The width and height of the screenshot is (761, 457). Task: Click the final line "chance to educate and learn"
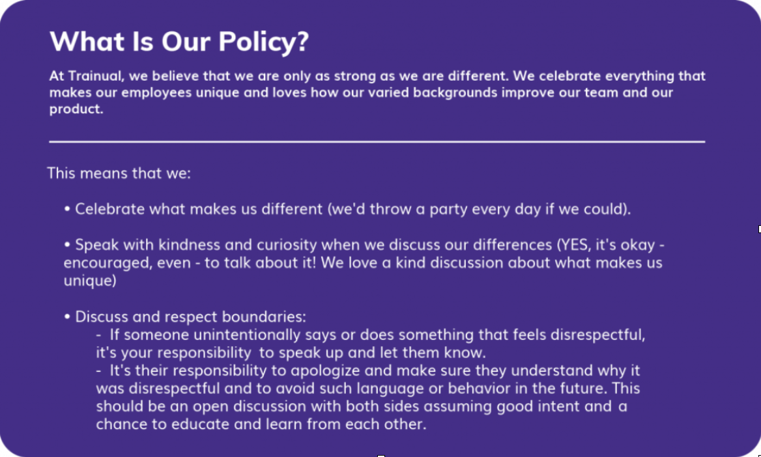(261, 424)
